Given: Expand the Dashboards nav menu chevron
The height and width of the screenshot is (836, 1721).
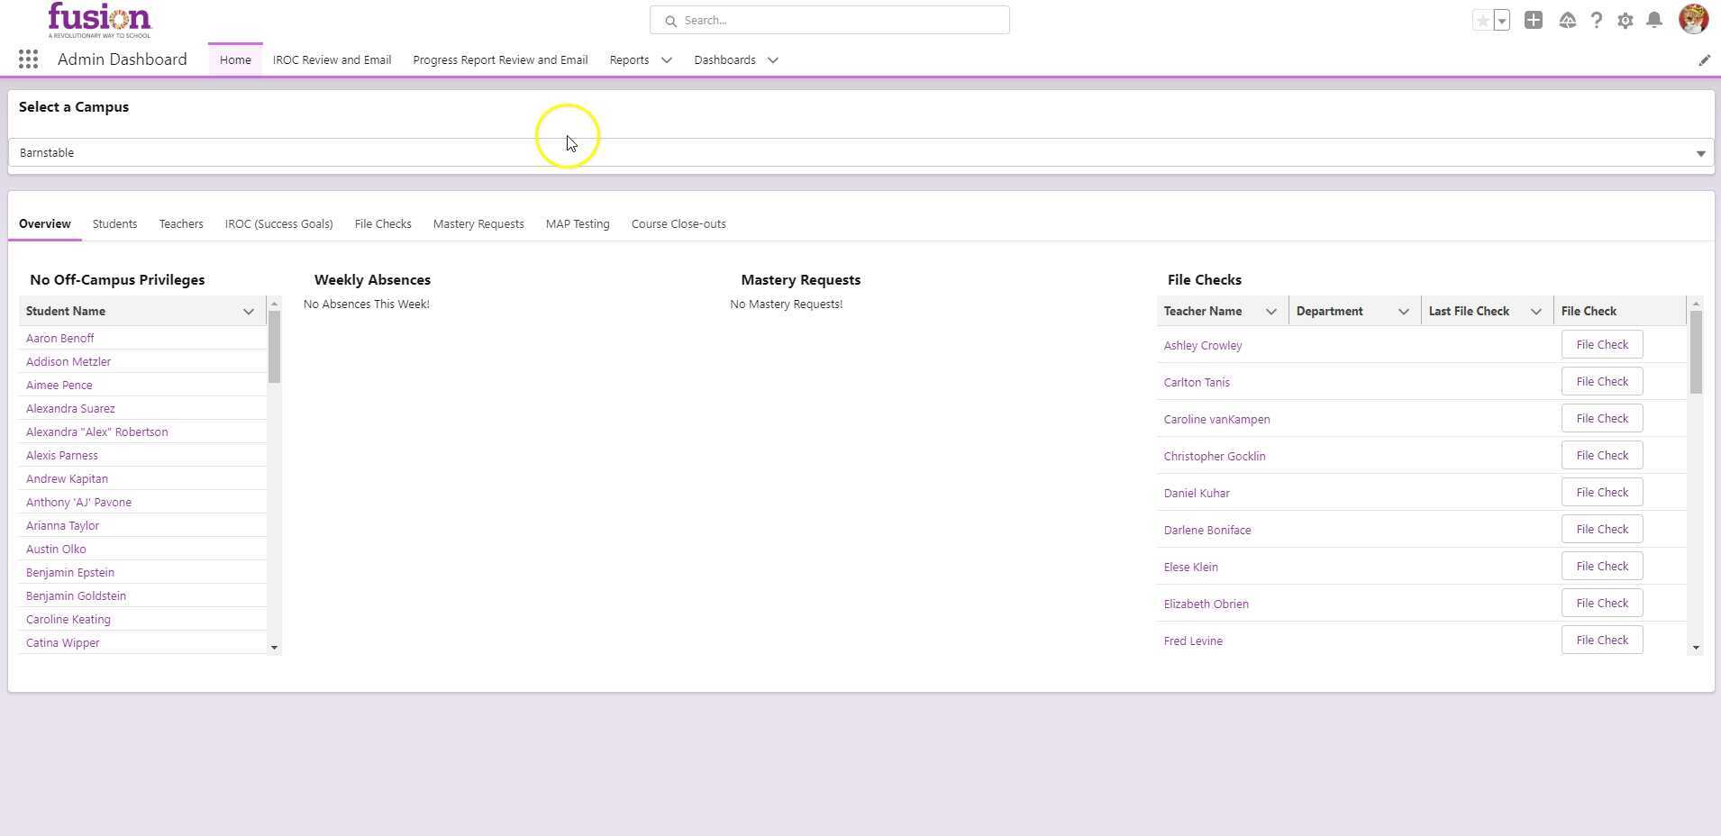Looking at the screenshot, I should point(772,60).
